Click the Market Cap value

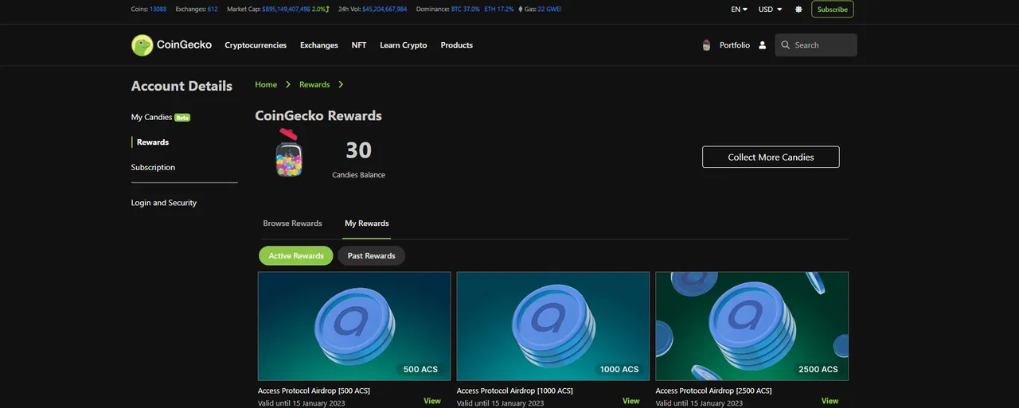coord(286,10)
